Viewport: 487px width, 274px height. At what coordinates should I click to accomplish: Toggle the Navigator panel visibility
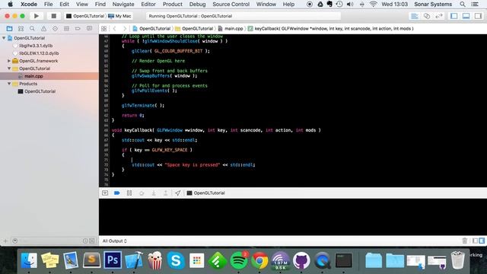coord(454,16)
